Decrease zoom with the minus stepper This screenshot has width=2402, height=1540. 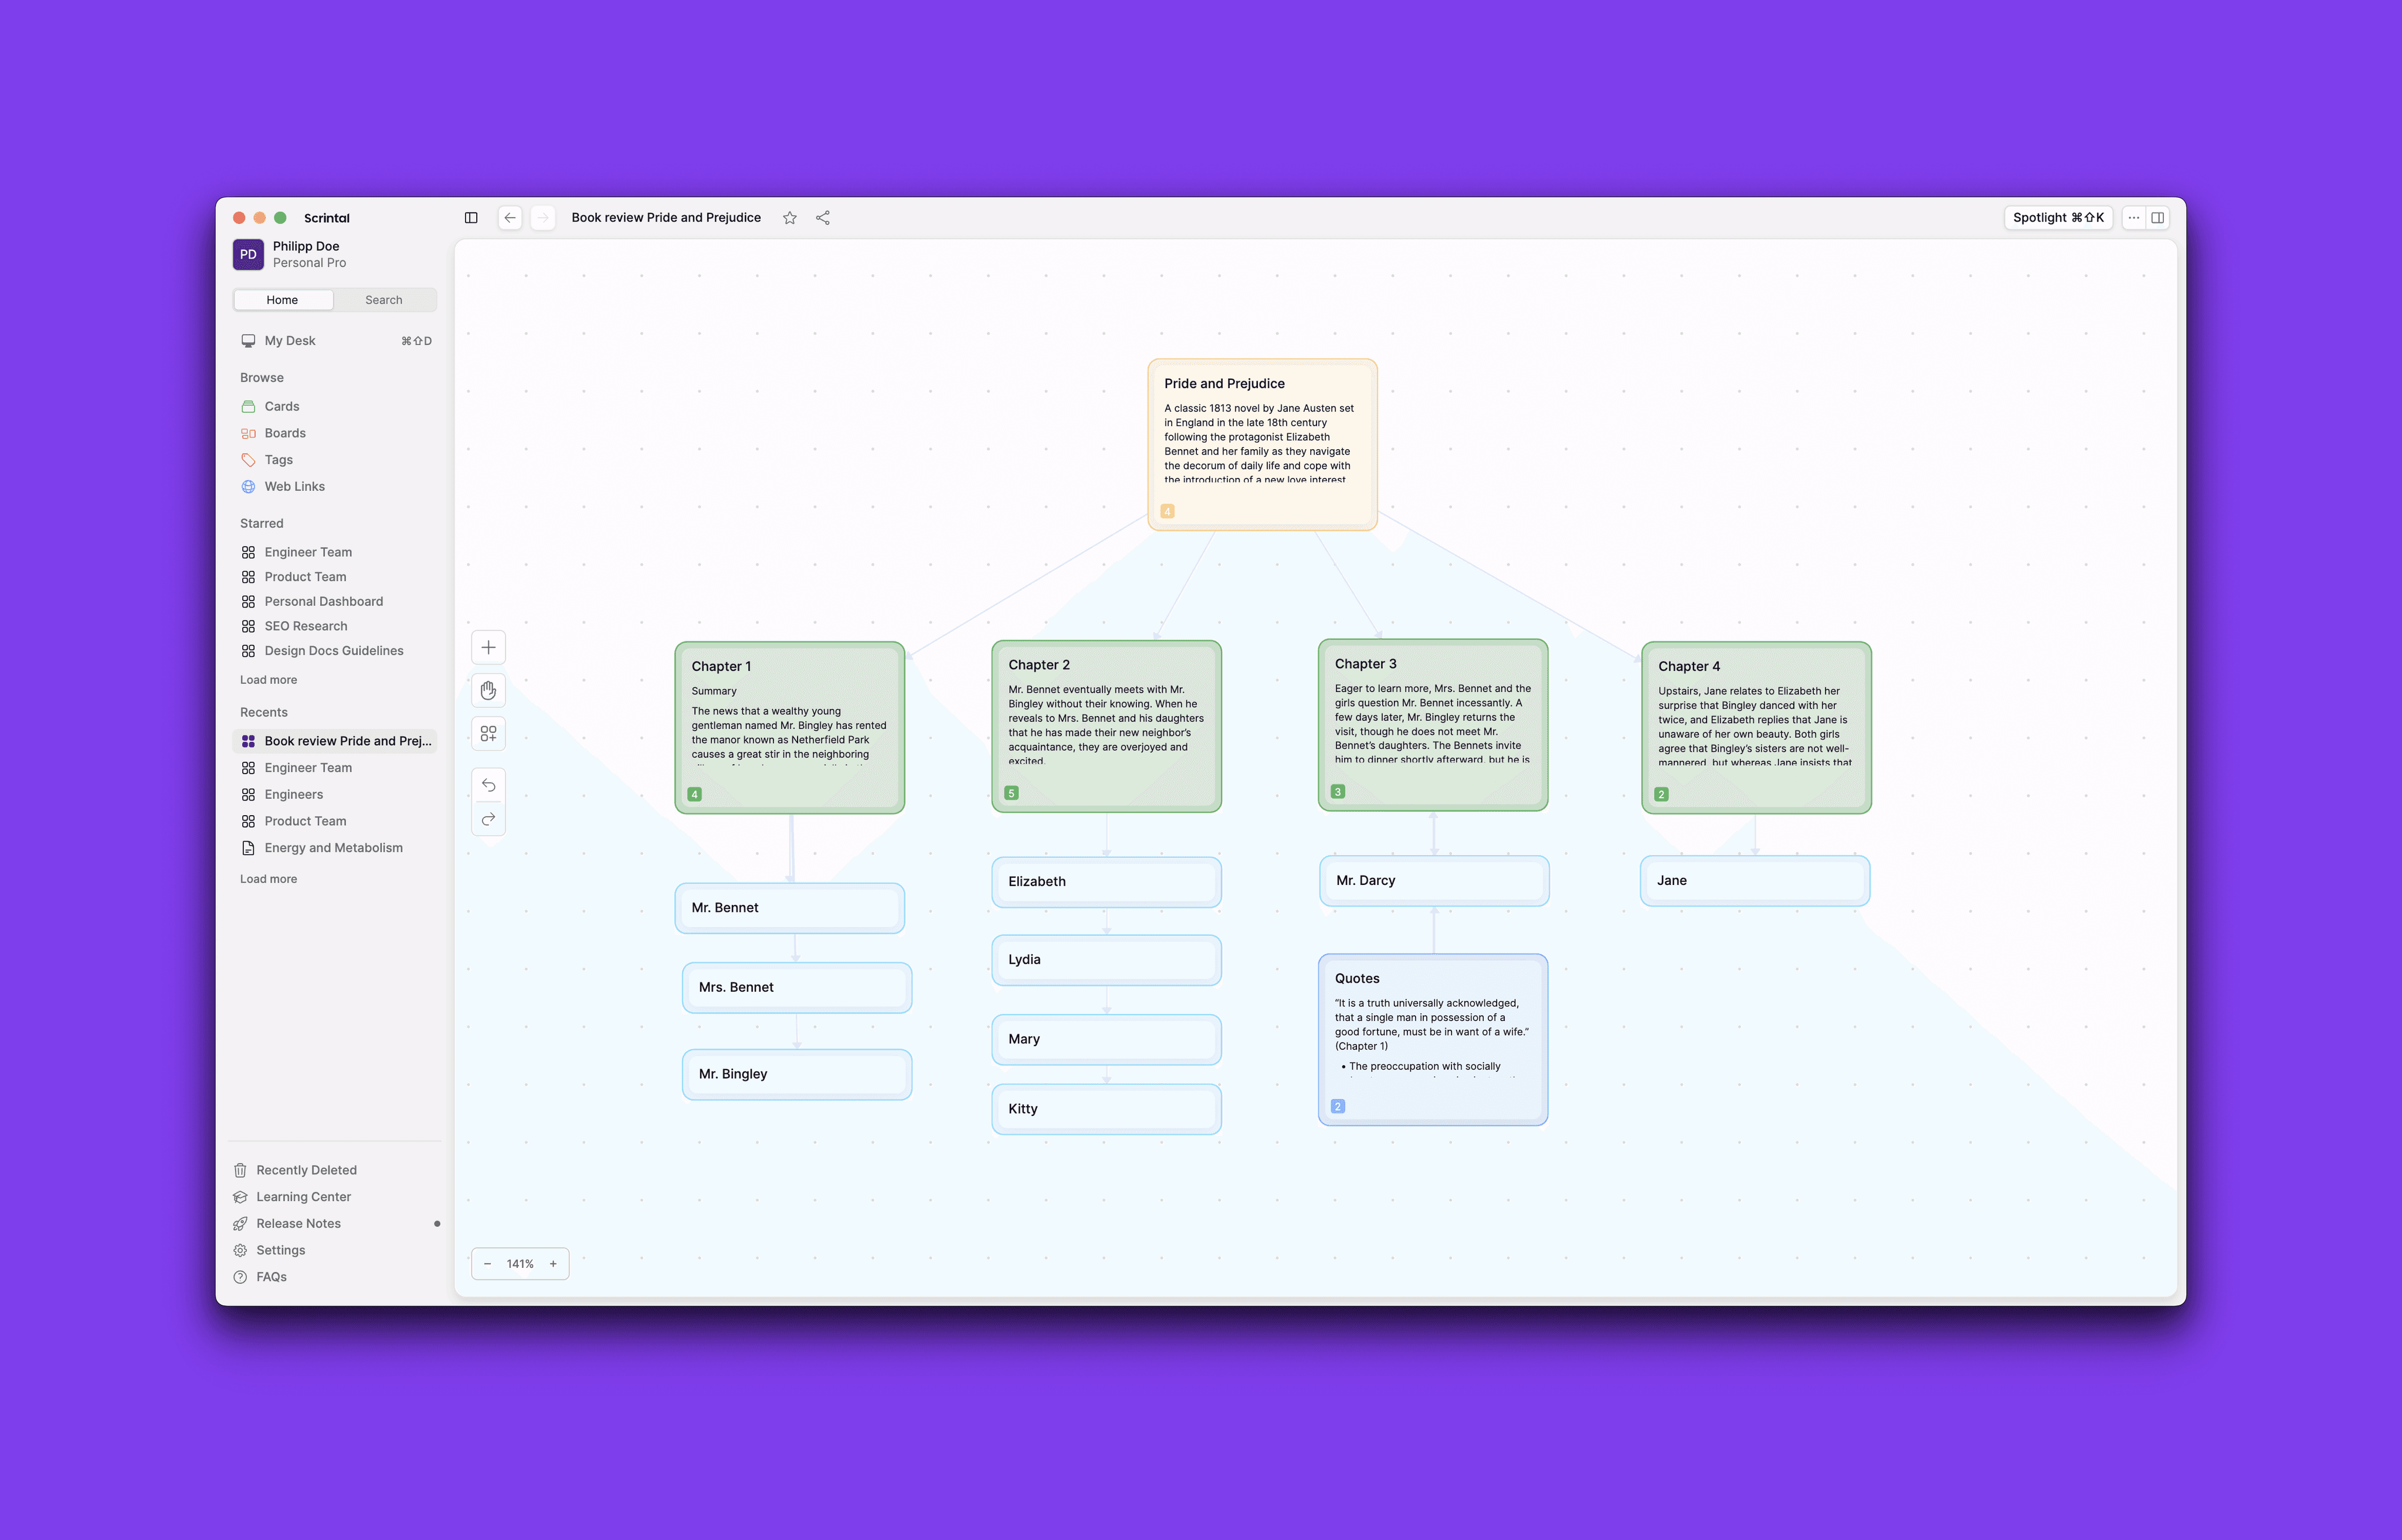(x=487, y=1264)
